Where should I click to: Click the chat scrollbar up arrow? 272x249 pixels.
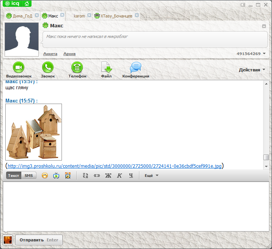266,84
